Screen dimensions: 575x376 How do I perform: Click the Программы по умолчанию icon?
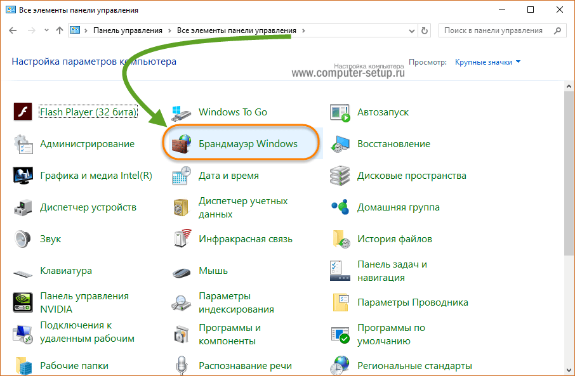[x=340, y=334]
